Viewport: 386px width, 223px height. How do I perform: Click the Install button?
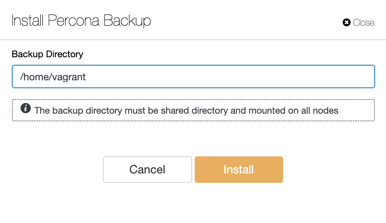point(238,170)
